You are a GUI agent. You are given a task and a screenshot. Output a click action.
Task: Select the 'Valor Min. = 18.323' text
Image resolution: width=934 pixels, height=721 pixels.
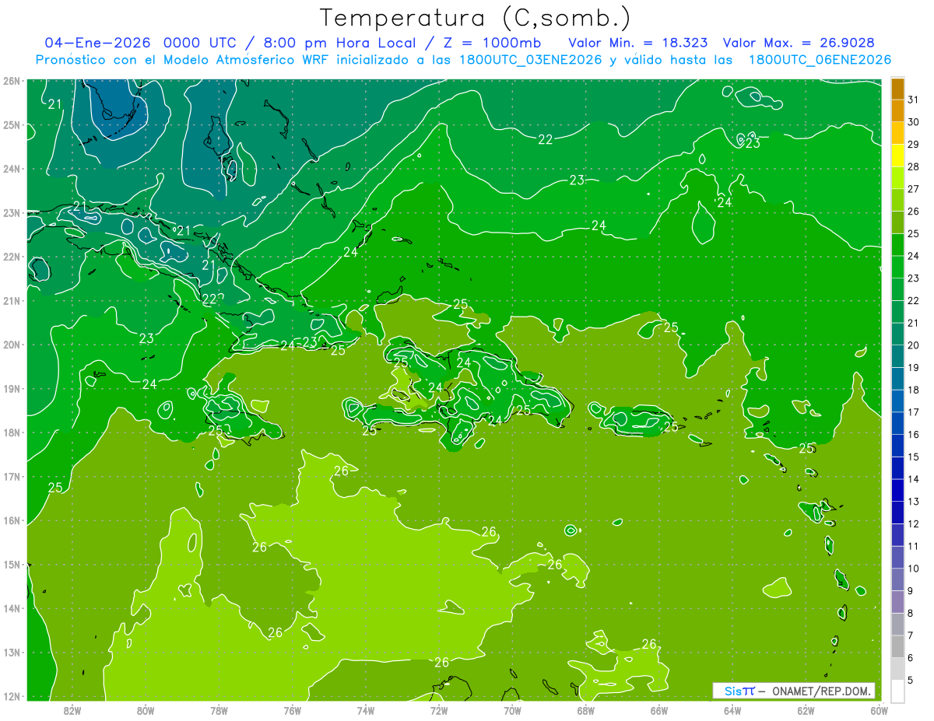point(639,43)
